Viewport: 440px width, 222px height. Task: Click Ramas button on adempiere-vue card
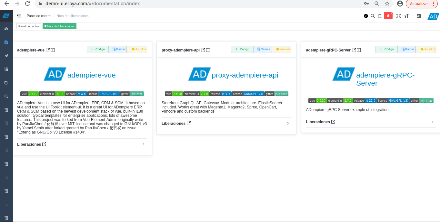pyautogui.click(x=118, y=49)
